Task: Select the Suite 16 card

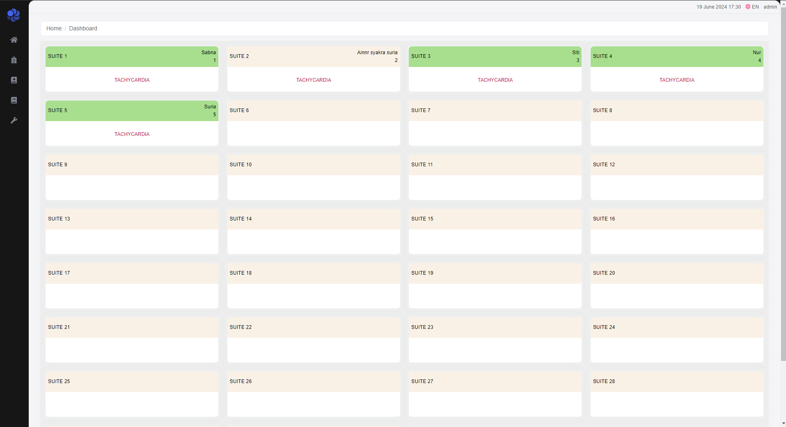Action: [x=677, y=232]
